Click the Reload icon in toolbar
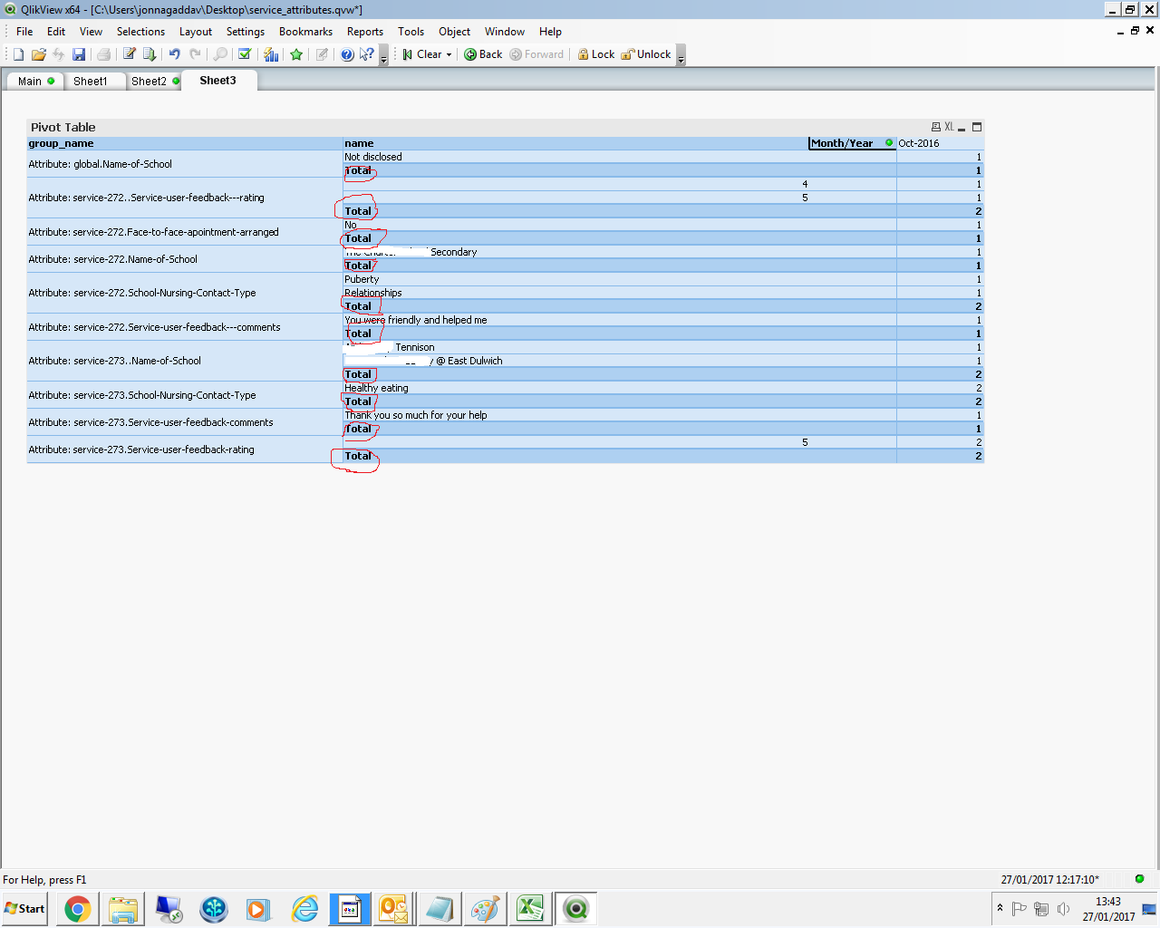 [x=150, y=54]
